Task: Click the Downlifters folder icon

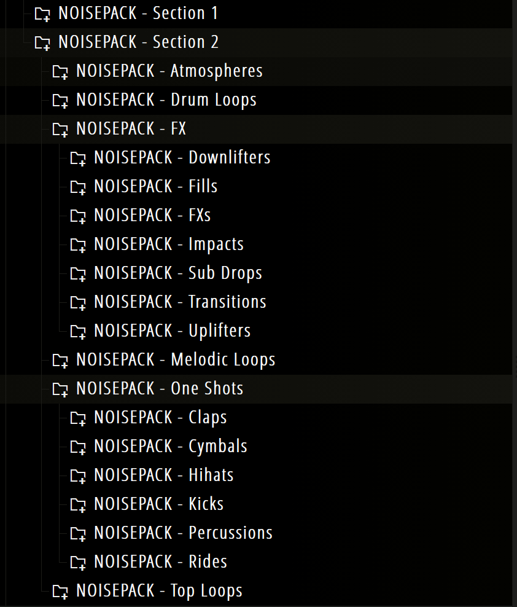Action: pyautogui.click(x=78, y=158)
